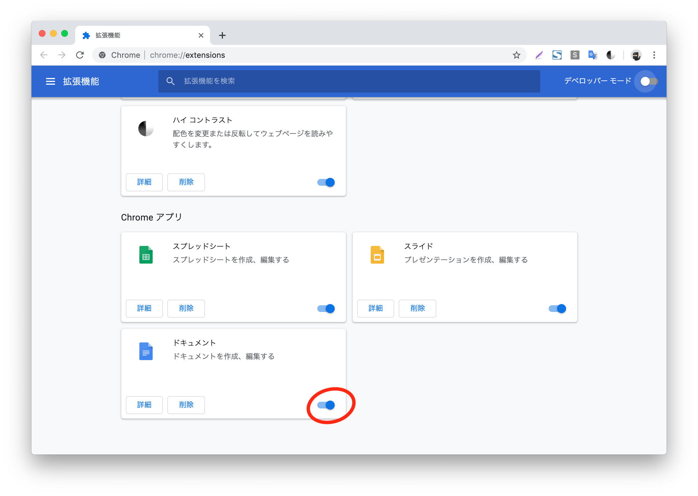Select the 拡張機能 browser tab
698x496 pixels.
(142, 35)
